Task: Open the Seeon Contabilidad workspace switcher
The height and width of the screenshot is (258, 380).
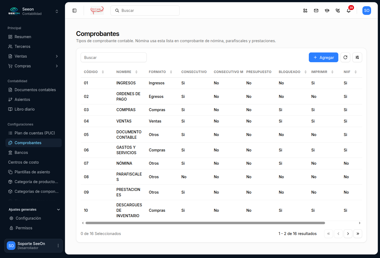Action: 34,11
